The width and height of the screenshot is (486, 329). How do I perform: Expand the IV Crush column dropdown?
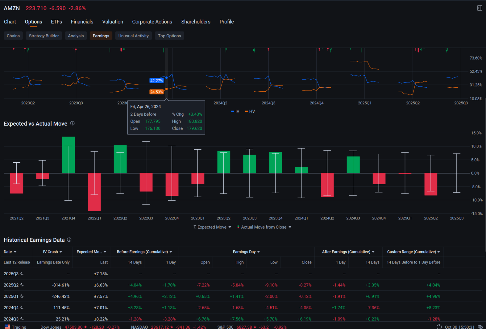tap(61, 252)
